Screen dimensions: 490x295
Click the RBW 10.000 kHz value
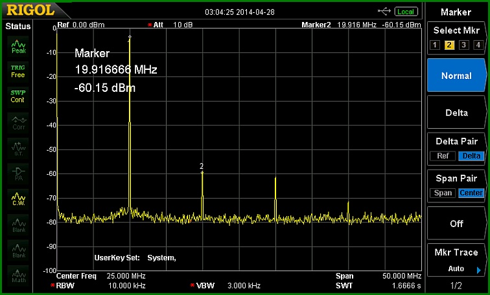[127, 285]
